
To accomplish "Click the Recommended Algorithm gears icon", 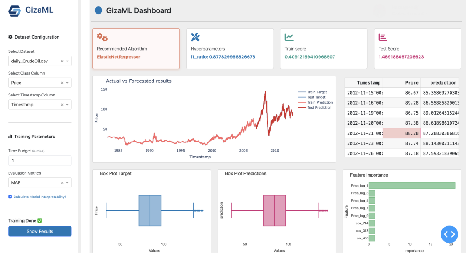I will [x=102, y=37].
